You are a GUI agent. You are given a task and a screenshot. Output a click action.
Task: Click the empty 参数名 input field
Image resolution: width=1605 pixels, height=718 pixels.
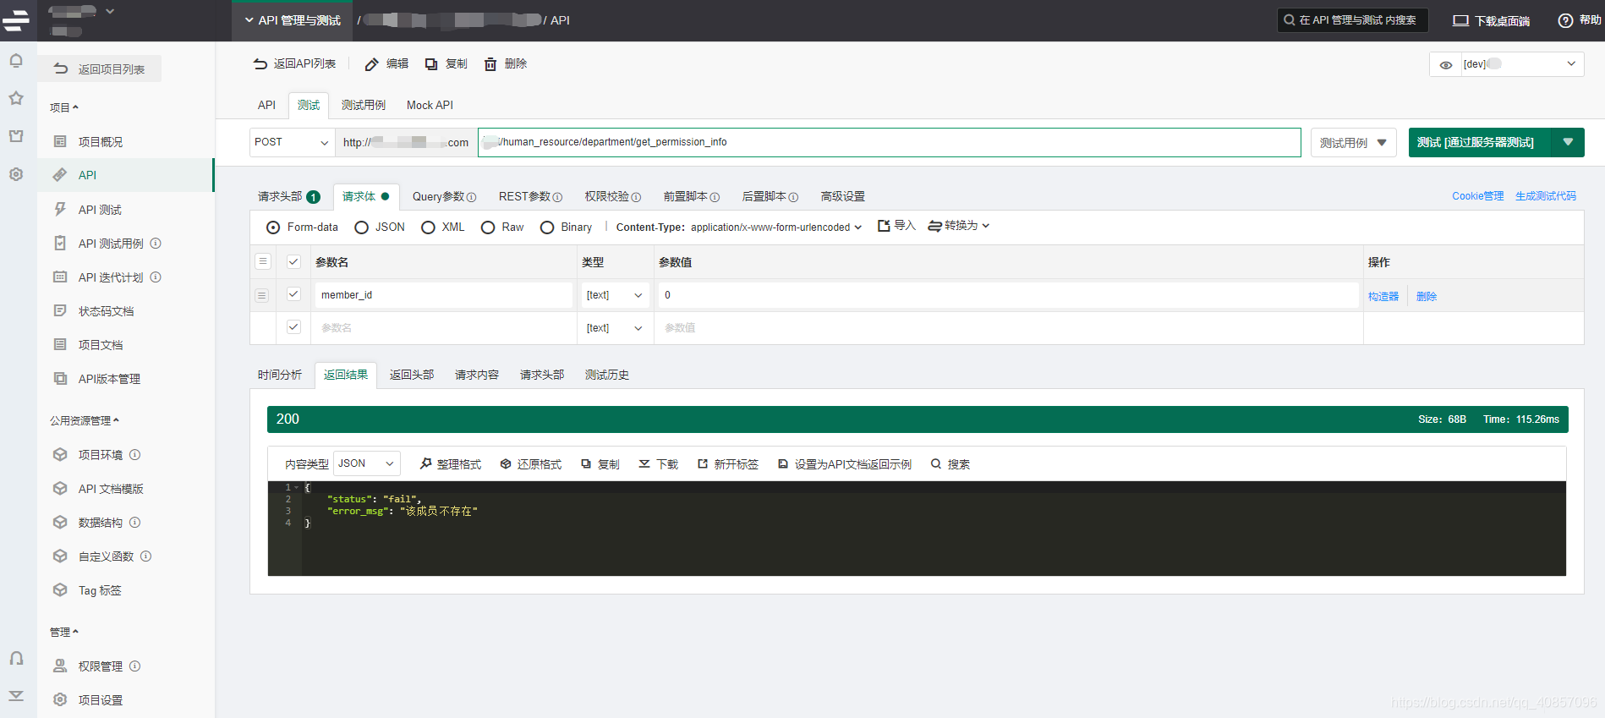tap(444, 328)
